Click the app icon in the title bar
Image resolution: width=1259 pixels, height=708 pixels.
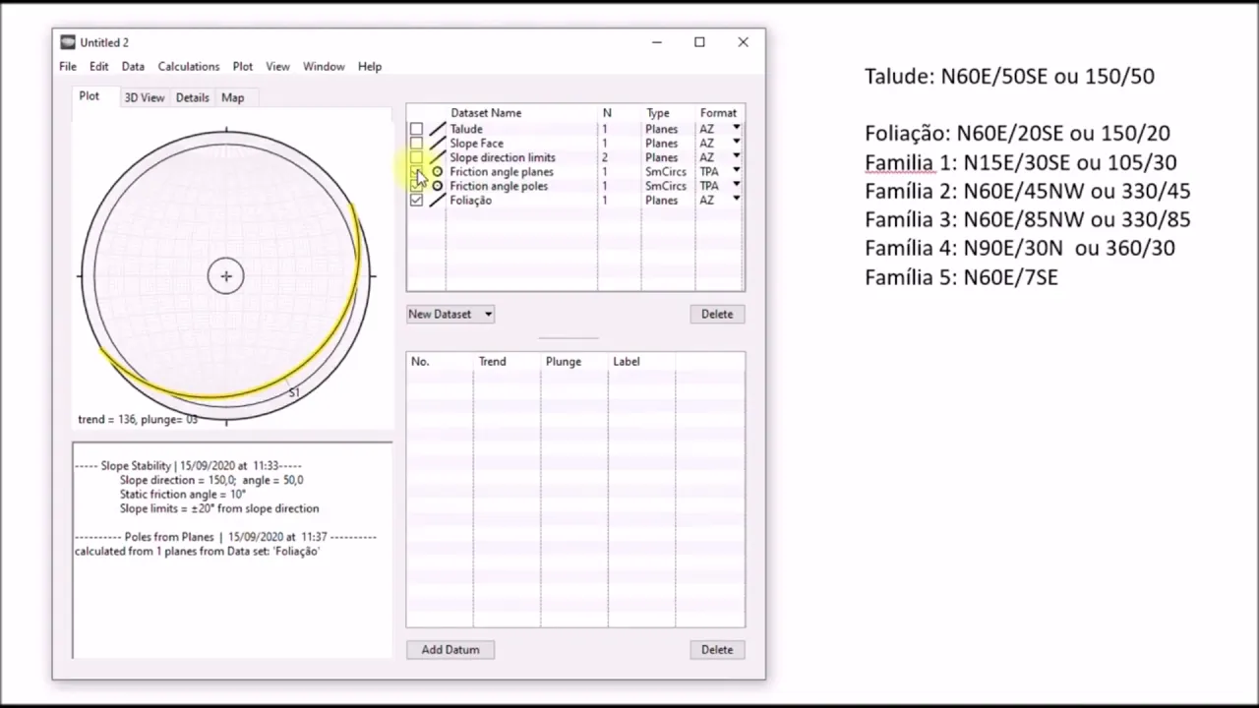pos(68,42)
